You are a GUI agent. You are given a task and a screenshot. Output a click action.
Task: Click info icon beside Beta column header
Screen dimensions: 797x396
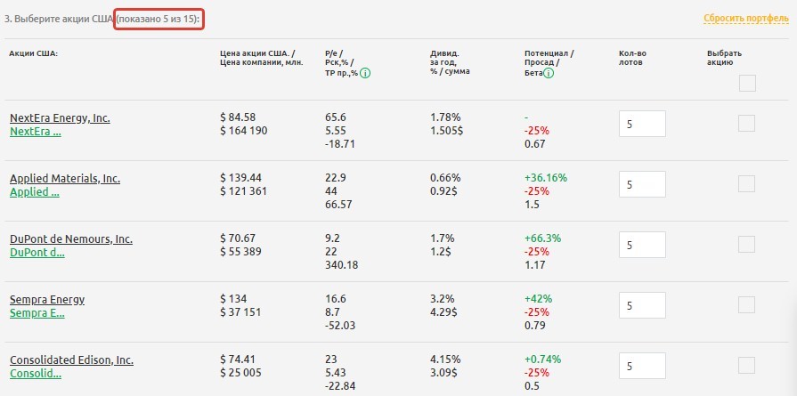pyautogui.click(x=549, y=74)
